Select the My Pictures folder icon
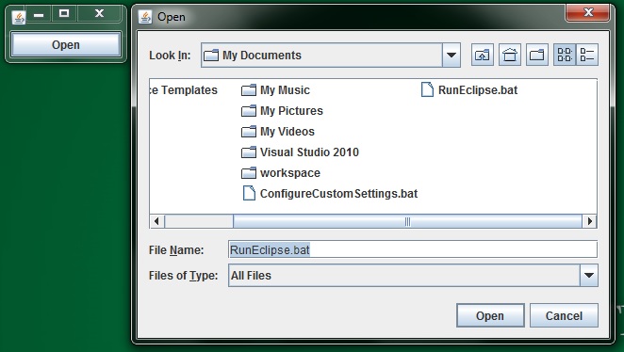Screen dimensions: 624x352 (x=249, y=111)
